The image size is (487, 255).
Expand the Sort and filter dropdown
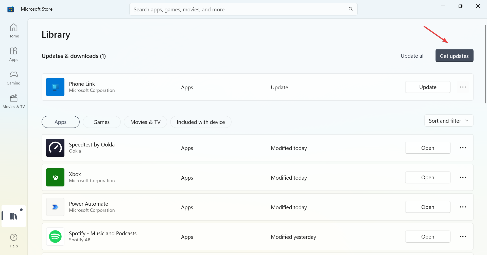point(449,121)
